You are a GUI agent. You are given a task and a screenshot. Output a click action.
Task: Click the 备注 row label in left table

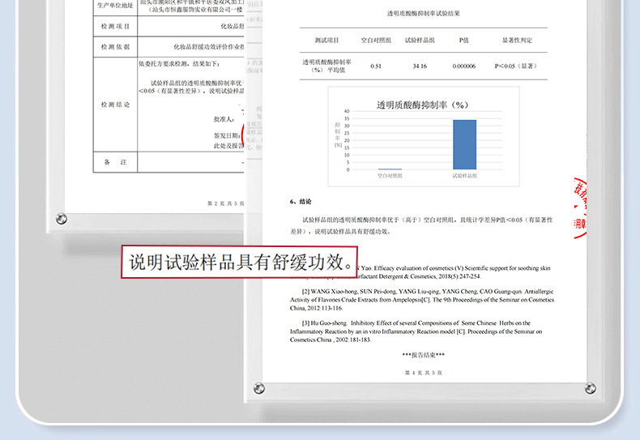[116, 162]
